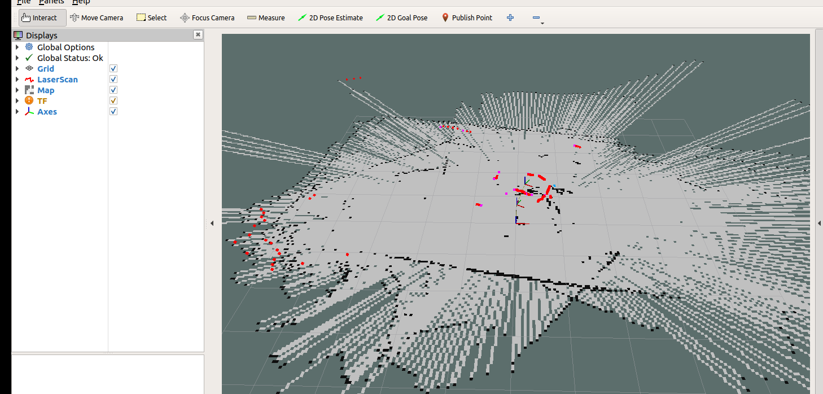Click the blue plus add-tool icon

click(510, 17)
